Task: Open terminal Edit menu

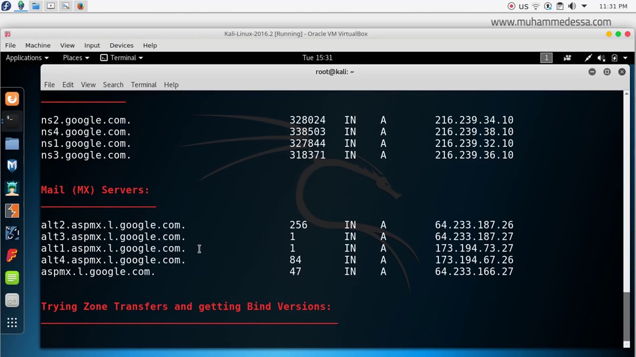Action: tap(68, 84)
